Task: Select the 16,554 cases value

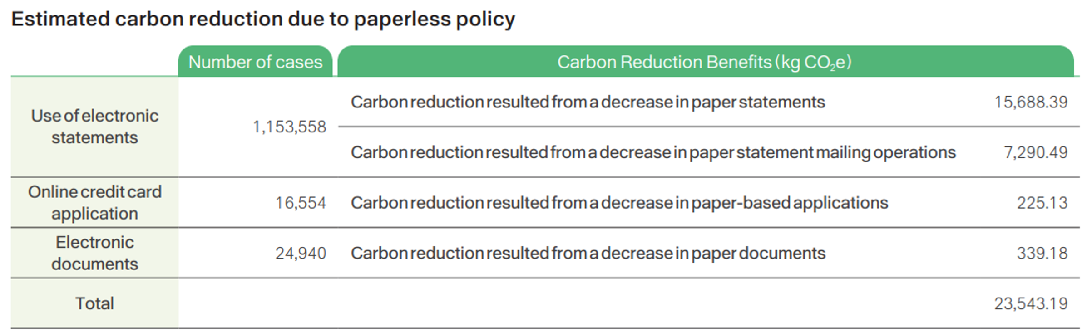Action: (x=301, y=203)
